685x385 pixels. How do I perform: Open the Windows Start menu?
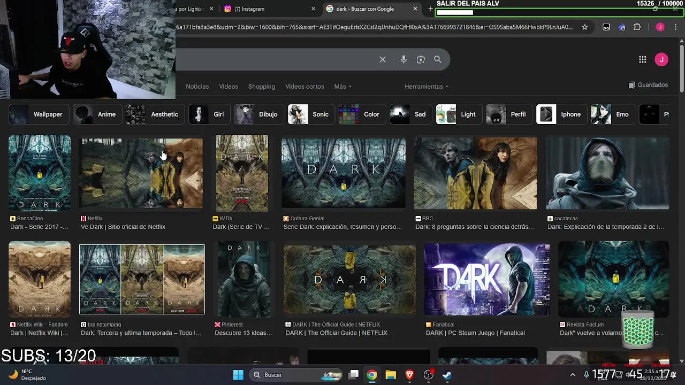coord(238,375)
